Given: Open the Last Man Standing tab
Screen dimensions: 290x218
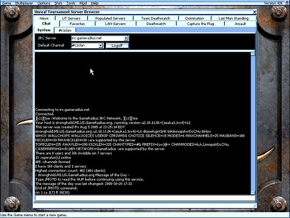Looking at the screenshot, I should 233,18.
